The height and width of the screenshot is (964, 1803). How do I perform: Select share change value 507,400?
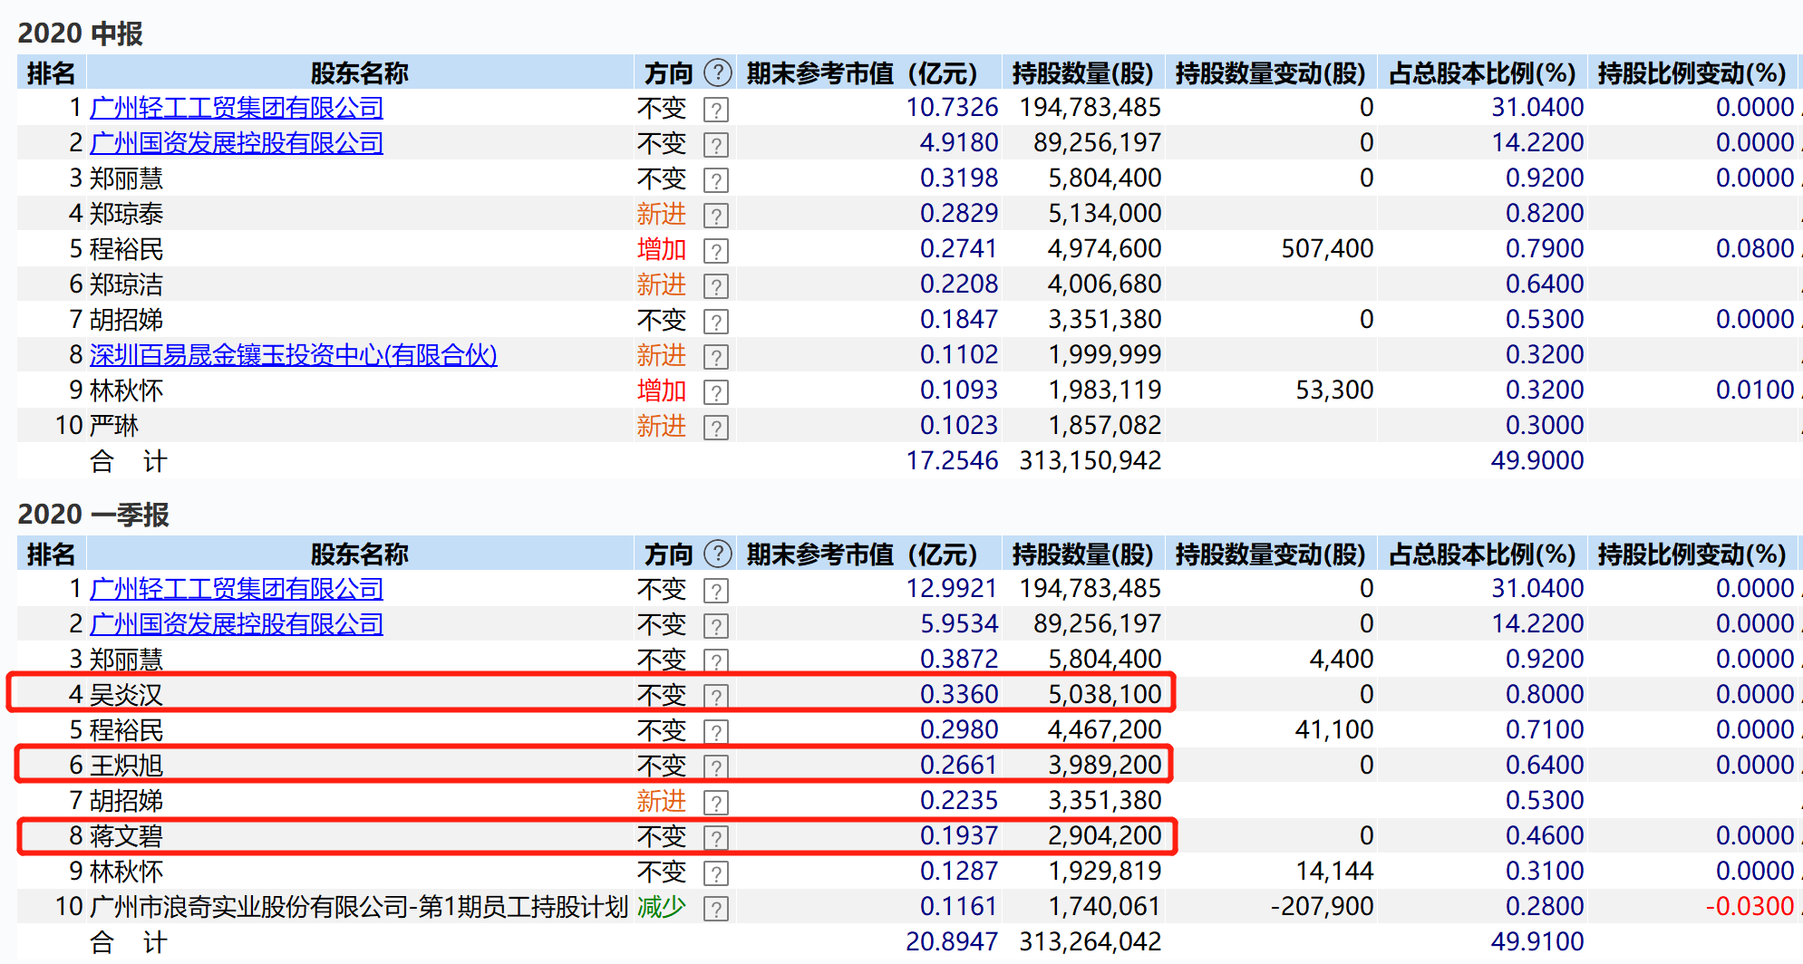1327,249
